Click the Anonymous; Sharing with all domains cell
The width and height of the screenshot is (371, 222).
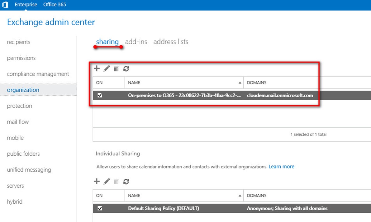pos(287,208)
